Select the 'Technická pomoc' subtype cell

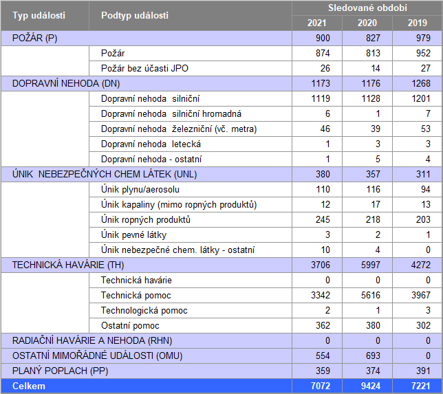[135, 296]
